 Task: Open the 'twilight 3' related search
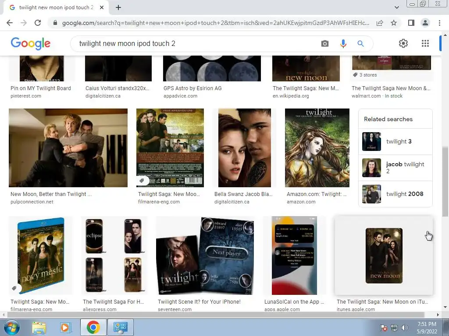click(x=395, y=141)
